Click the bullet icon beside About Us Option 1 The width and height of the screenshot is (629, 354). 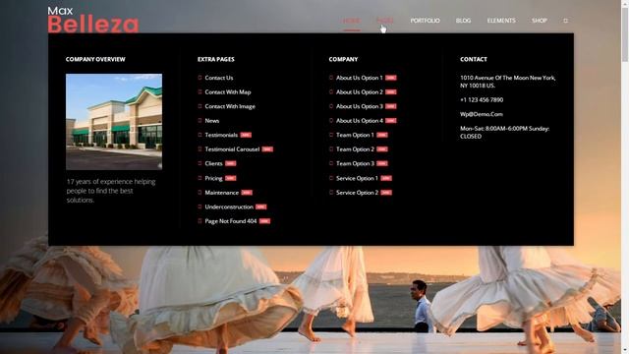[331, 78]
